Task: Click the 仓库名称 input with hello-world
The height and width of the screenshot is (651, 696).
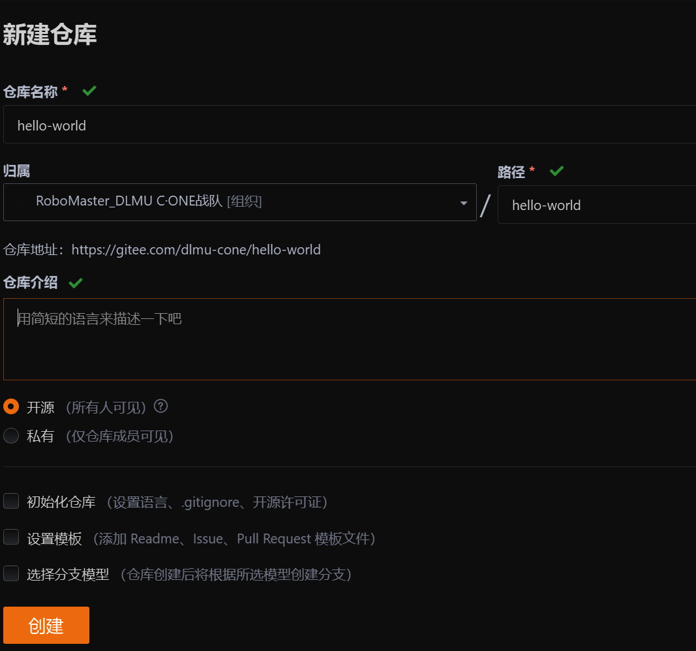Action: pos(350,124)
